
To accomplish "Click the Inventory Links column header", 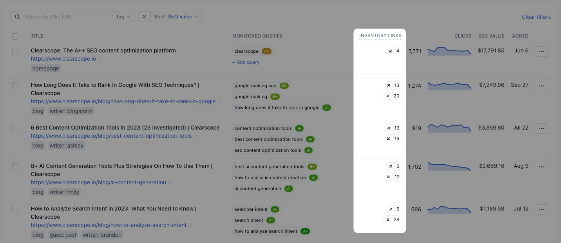I will click(380, 36).
